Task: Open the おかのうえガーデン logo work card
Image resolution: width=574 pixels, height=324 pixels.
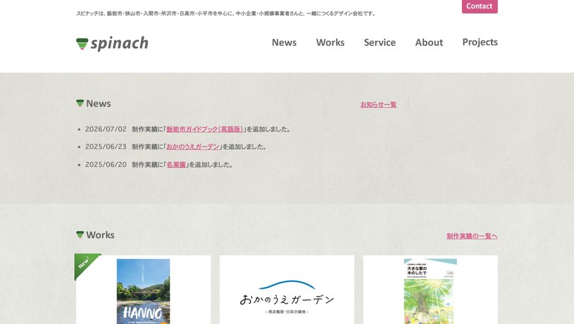Action: tap(287, 289)
